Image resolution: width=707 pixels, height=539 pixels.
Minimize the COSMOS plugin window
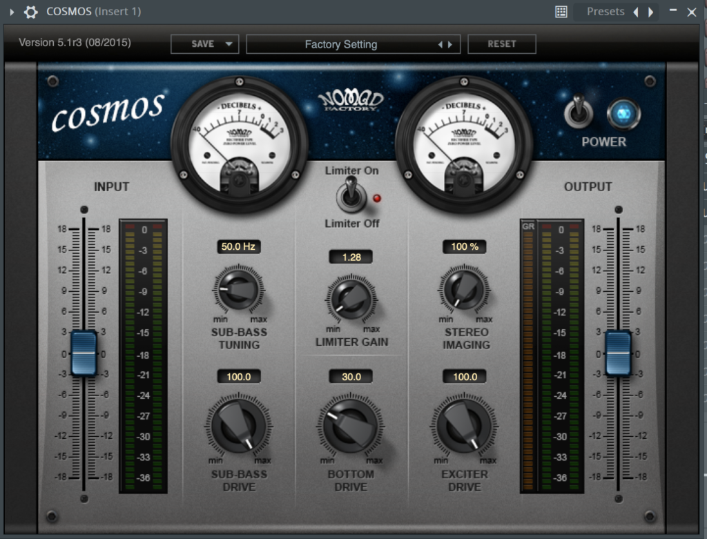(673, 10)
